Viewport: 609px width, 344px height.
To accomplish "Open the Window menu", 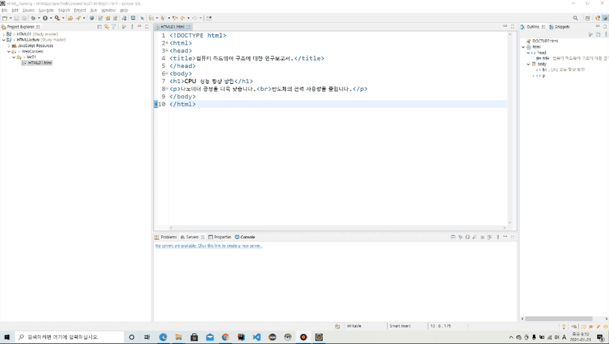I will (x=108, y=11).
